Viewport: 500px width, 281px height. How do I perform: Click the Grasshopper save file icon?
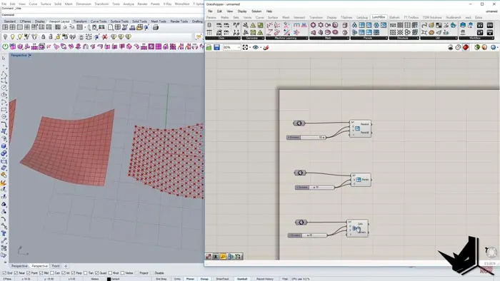coord(217,47)
